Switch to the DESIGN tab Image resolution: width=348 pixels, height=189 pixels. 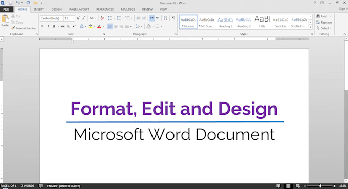(57, 9)
